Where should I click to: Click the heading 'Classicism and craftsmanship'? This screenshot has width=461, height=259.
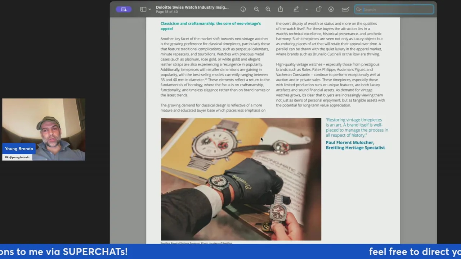(211, 26)
